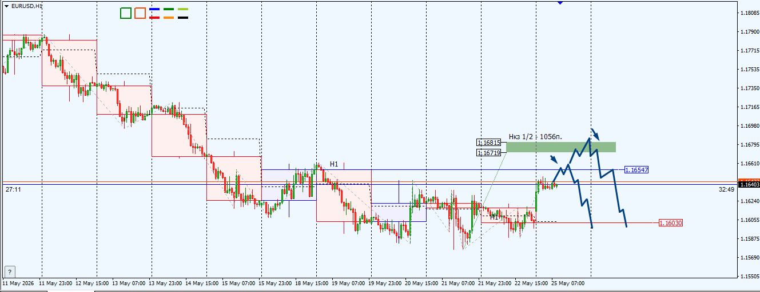Select the orange line color swatch
Screen dimensions: 760x292
click(x=169, y=18)
